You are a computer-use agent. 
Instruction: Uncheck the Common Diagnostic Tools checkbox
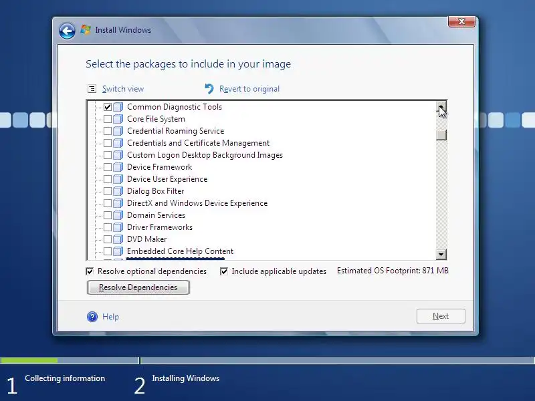tap(108, 107)
